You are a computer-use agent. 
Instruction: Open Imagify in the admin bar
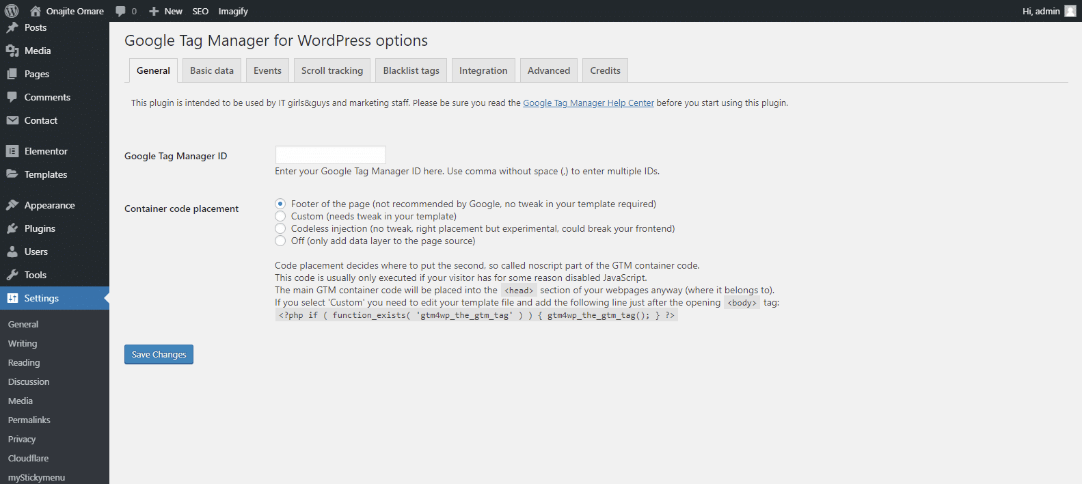pos(233,11)
